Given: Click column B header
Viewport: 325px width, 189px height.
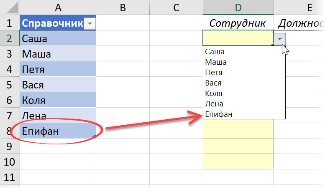Looking at the screenshot, I should [123, 8].
